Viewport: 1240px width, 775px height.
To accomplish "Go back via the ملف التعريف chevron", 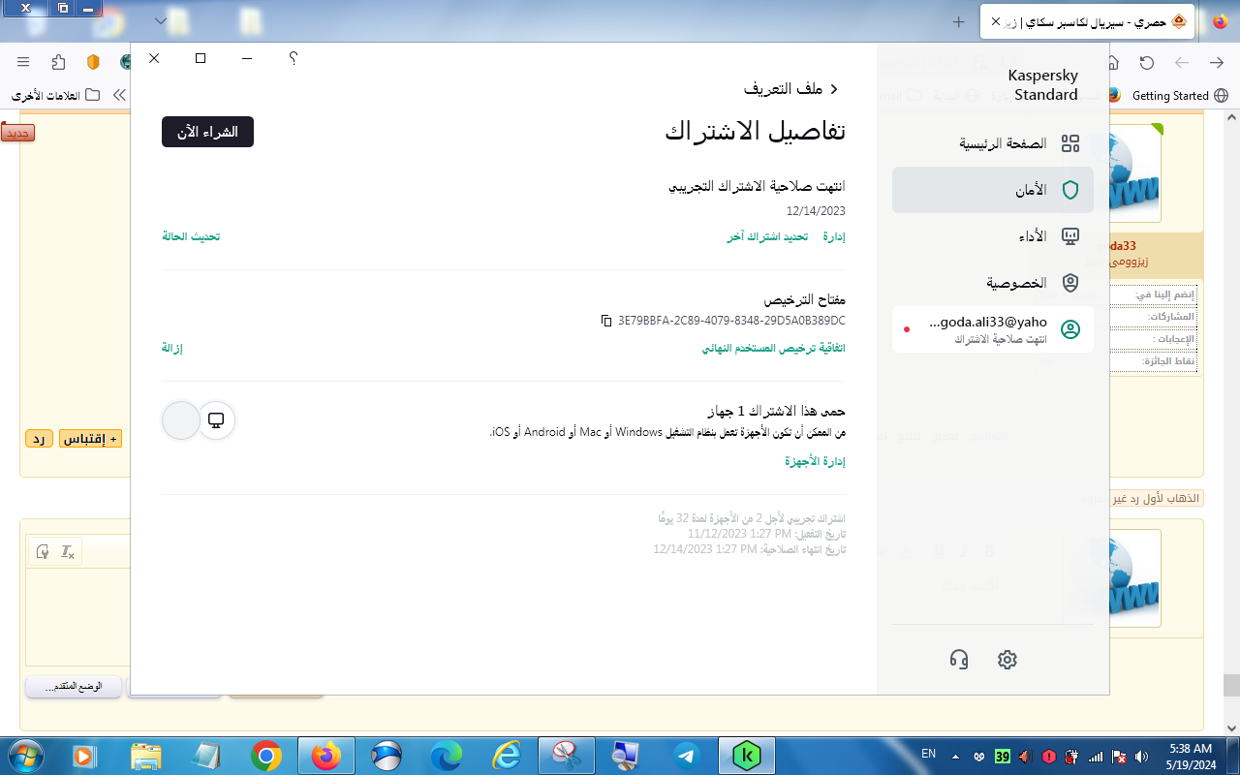I will [x=834, y=89].
